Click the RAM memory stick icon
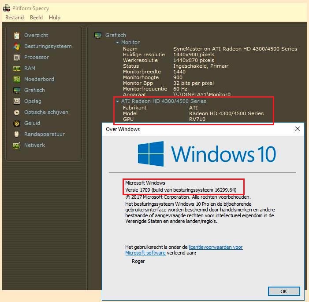 pyautogui.click(x=17, y=69)
